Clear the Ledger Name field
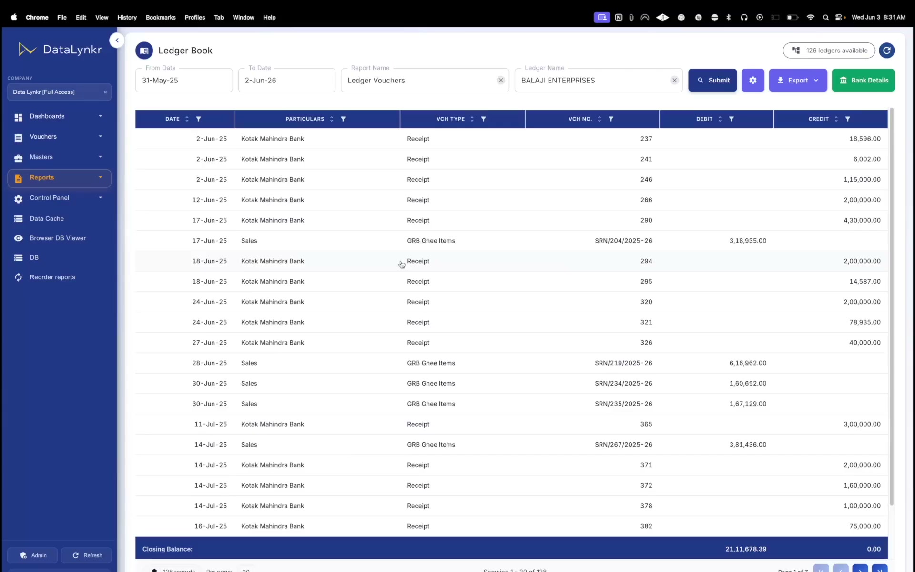 point(674,80)
